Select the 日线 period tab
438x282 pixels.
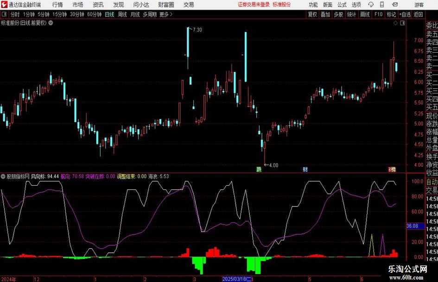coord(109,14)
